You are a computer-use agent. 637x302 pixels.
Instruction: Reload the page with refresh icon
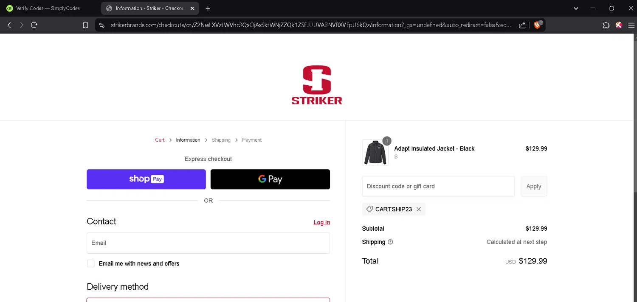pyautogui.click(x=34, y=25)
